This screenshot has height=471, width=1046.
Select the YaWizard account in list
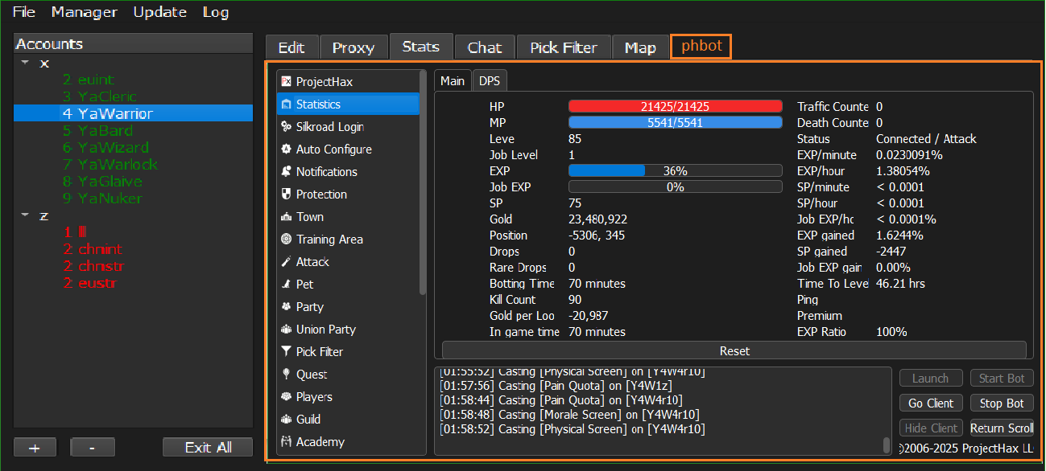[x=113, y=148]
